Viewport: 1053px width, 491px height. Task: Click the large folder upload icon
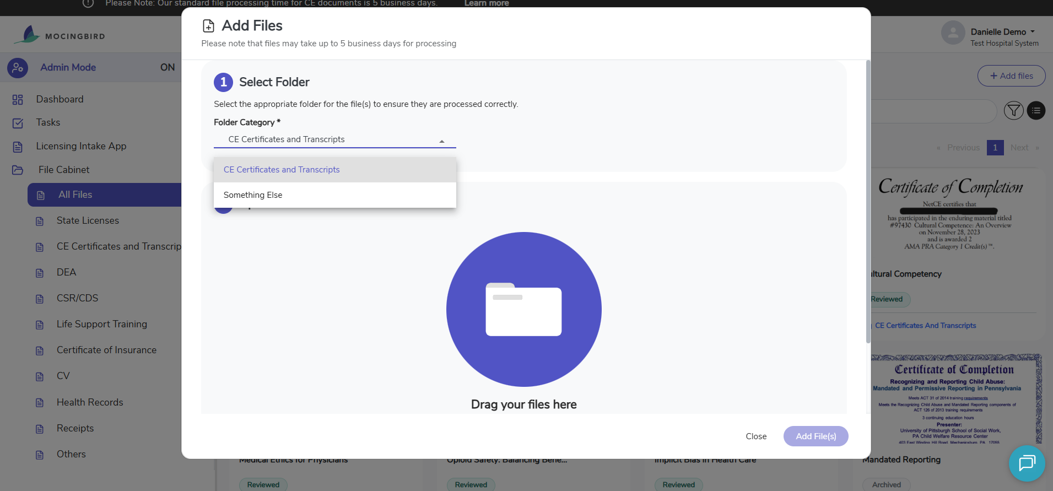click(x=523, y=309)
